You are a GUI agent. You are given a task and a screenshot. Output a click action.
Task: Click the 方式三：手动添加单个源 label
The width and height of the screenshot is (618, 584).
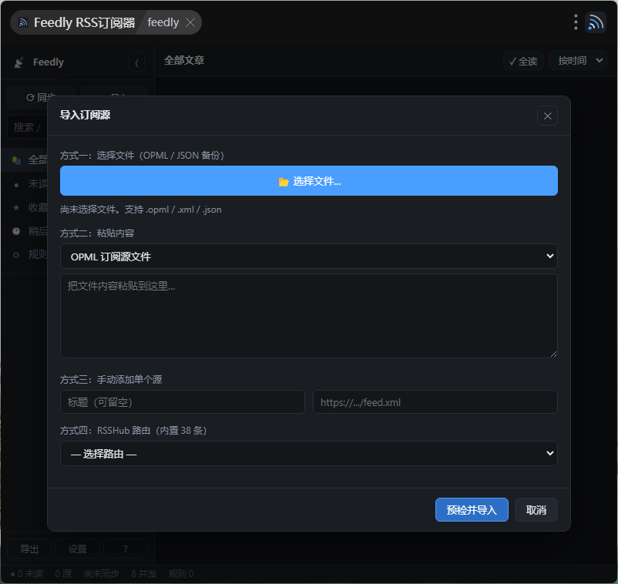111,380
